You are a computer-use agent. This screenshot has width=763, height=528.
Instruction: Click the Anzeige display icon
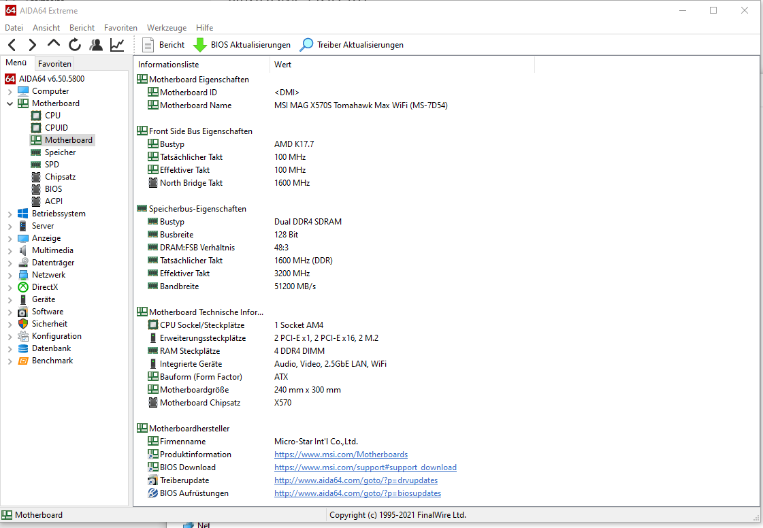23,238
